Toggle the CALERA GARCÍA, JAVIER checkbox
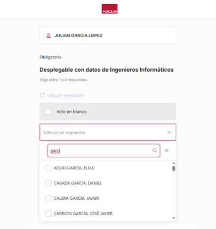 (48, 198)
